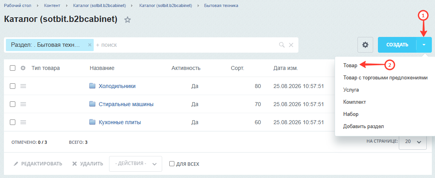Expand the СОЗДАТЬ button dropdown arrow
The image size is (435, 178).
pos(424,45)
